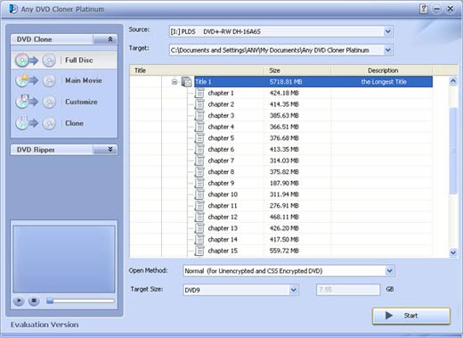Click the Title 1 folder icon
The image size is (463, 338).
pyautogui.click(x=187, y=82)
